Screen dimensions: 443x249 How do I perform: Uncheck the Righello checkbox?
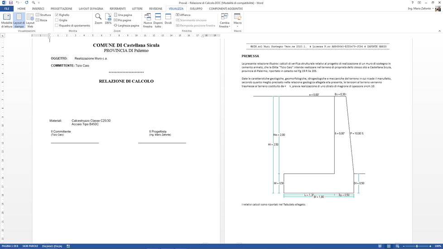pos(57,14)
